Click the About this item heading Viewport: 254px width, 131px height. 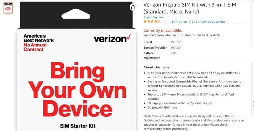click(x=156, y=67)
